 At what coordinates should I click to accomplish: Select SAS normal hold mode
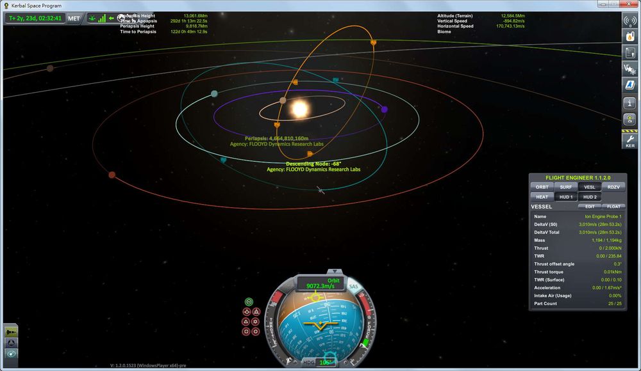click(246, 322)
